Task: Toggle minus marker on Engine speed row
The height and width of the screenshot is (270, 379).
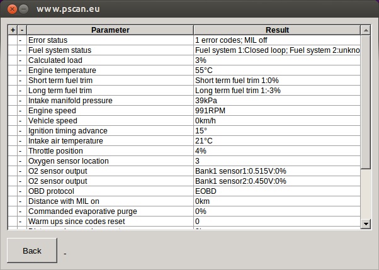Action: click(22, 111)
